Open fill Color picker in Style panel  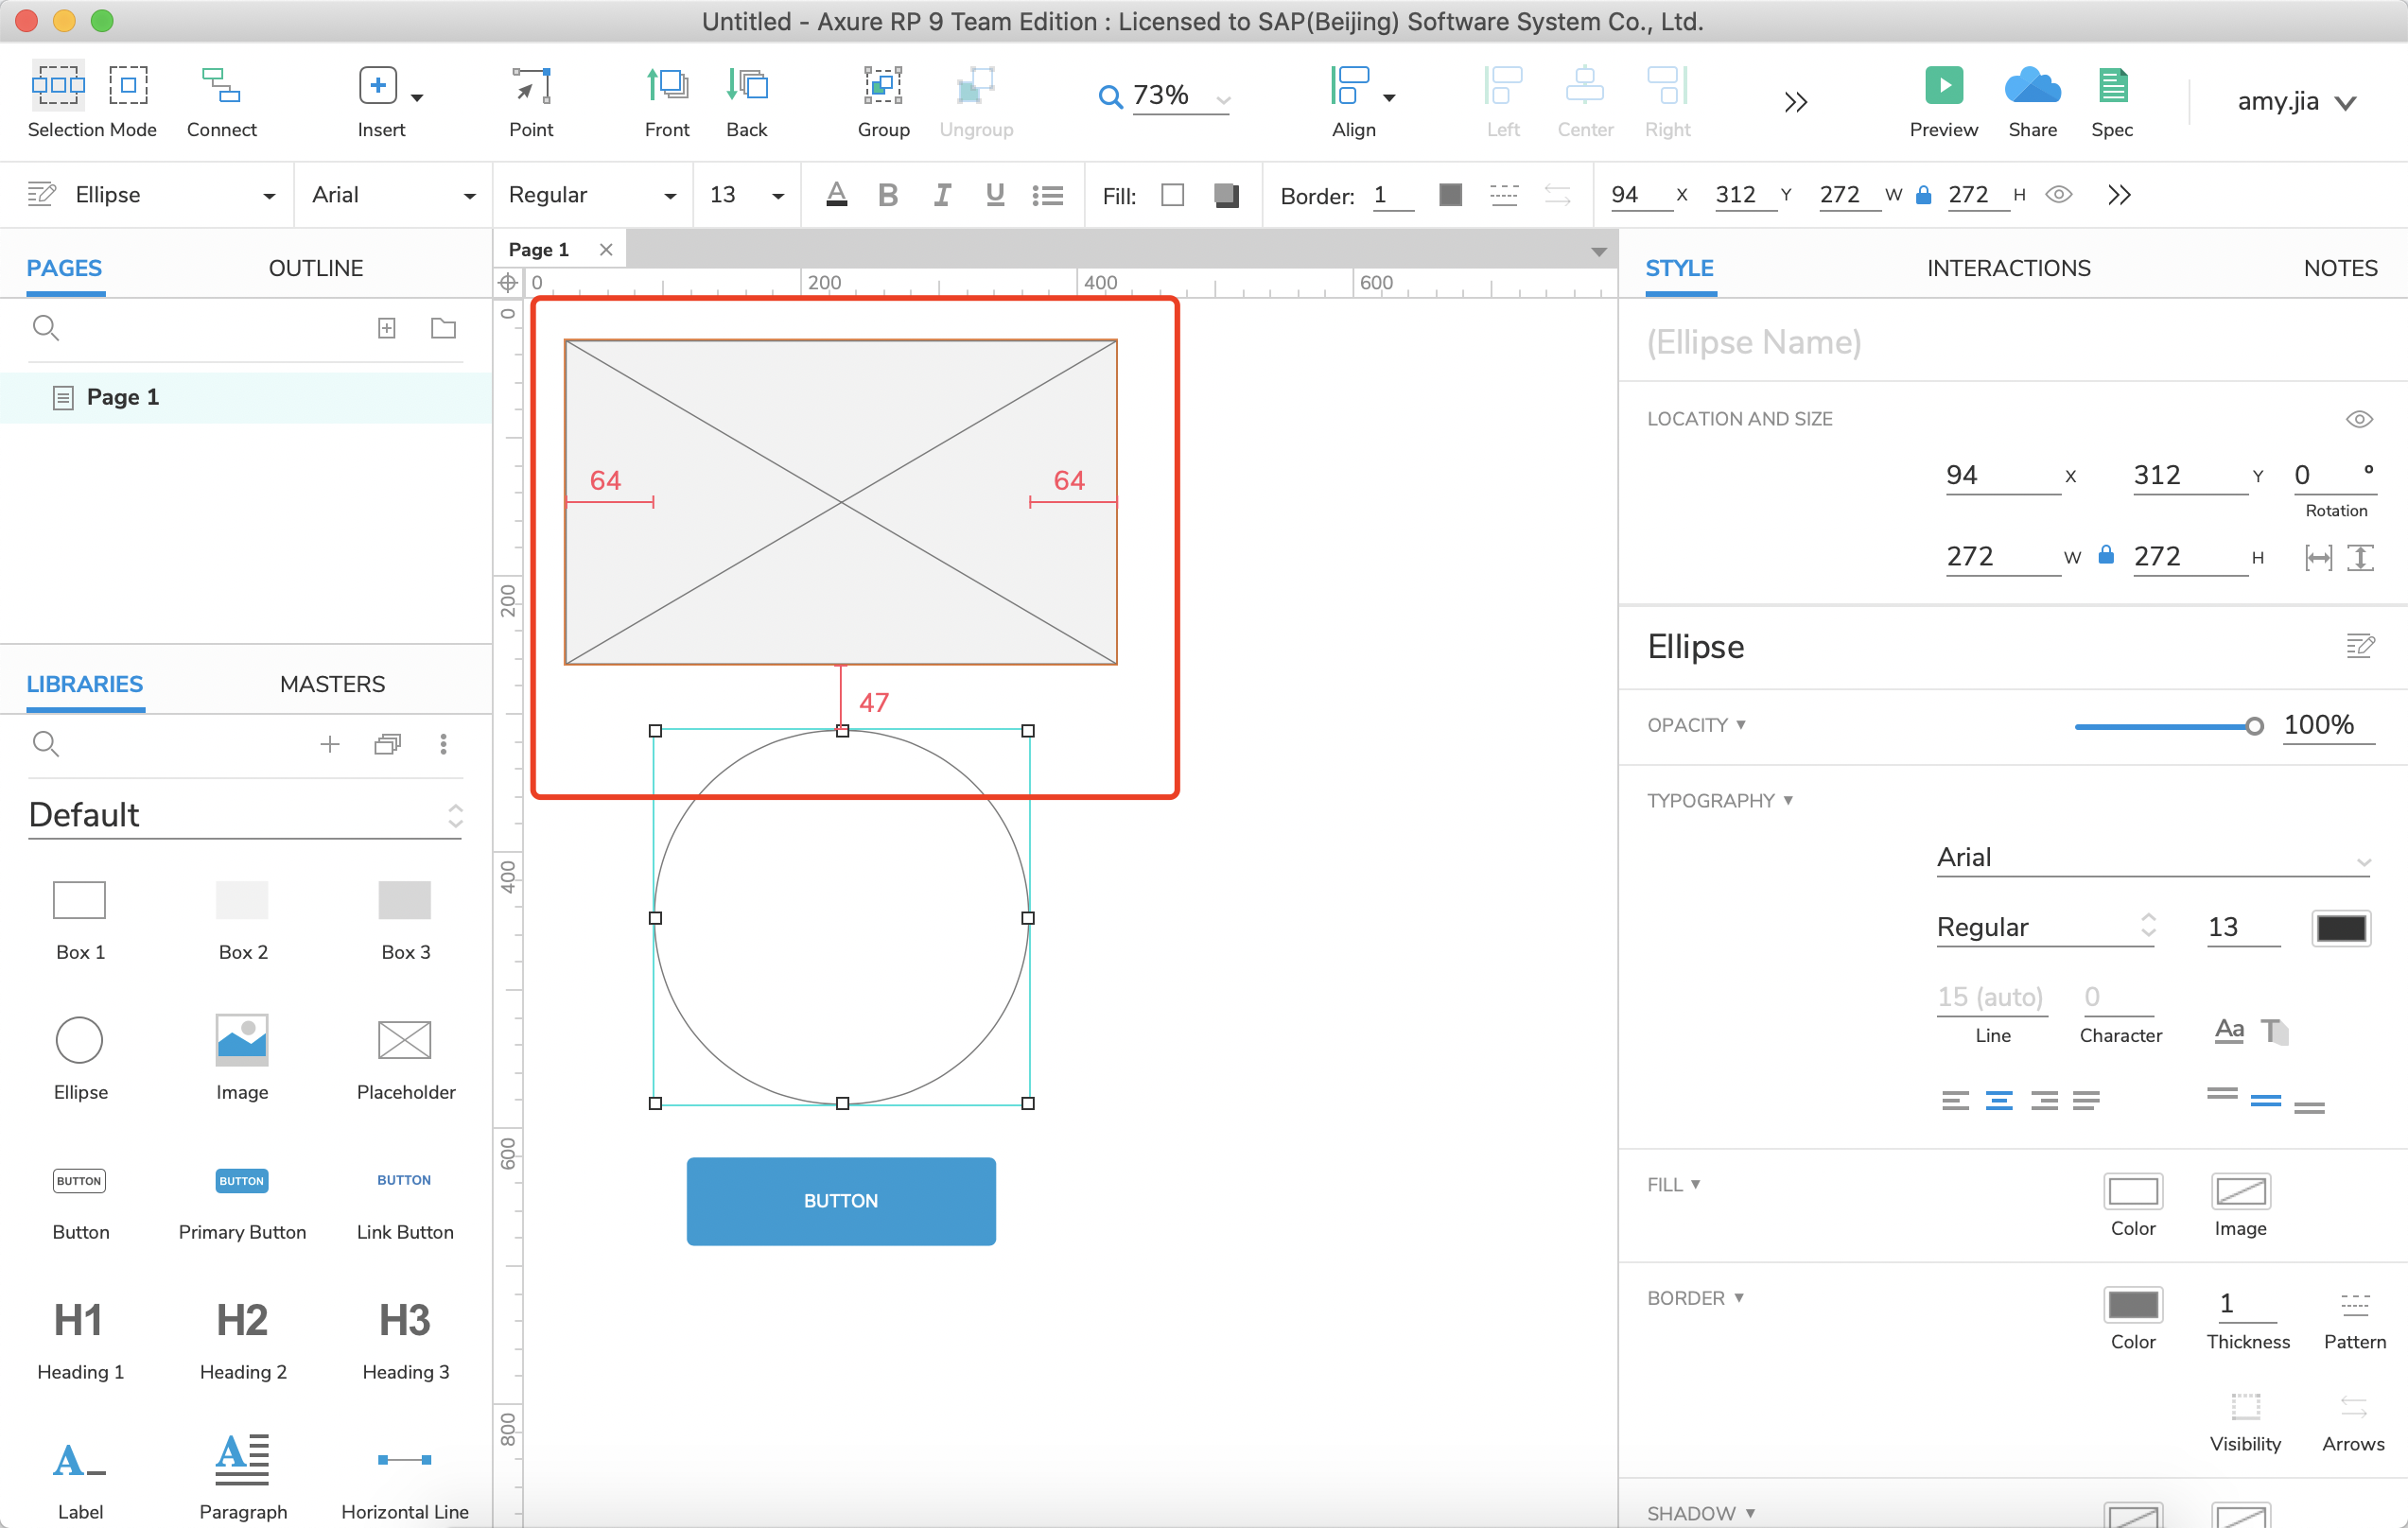coord(2133,1191)
